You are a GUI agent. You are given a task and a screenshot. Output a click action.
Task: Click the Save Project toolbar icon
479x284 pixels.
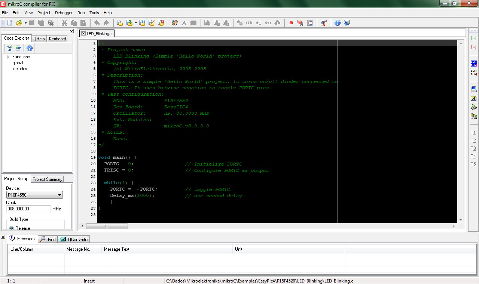142,23
